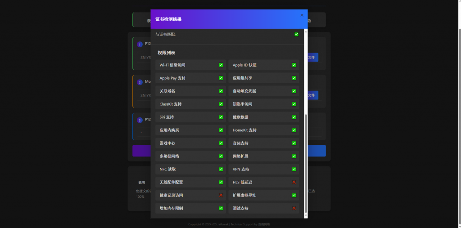Screen dimensions: 461x228
Task: Click the 音频支持 check icon
Action: [x=294, y=143]
